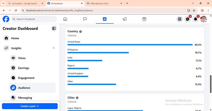This screenshot has height=111, width=212.
Task: Click the 40.4% value
Action: (198, 45)
